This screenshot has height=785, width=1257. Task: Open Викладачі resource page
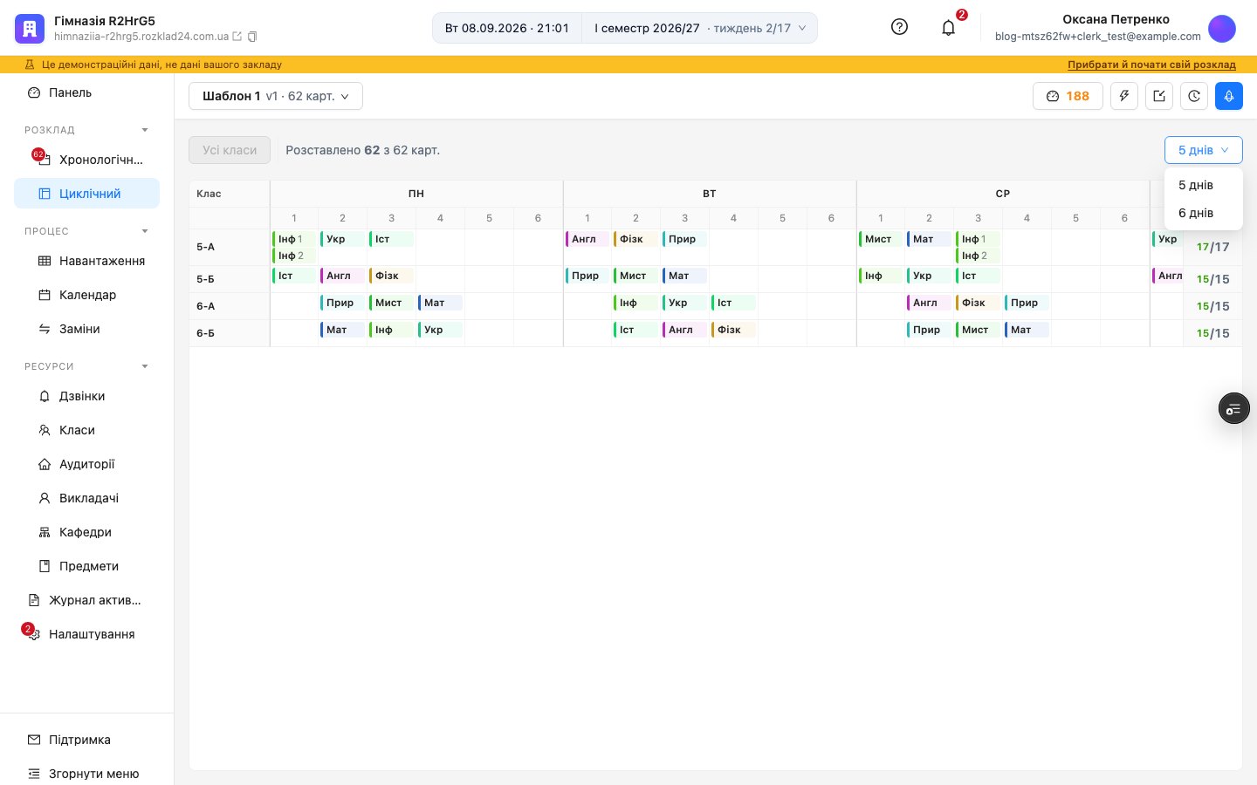[87, 498]
